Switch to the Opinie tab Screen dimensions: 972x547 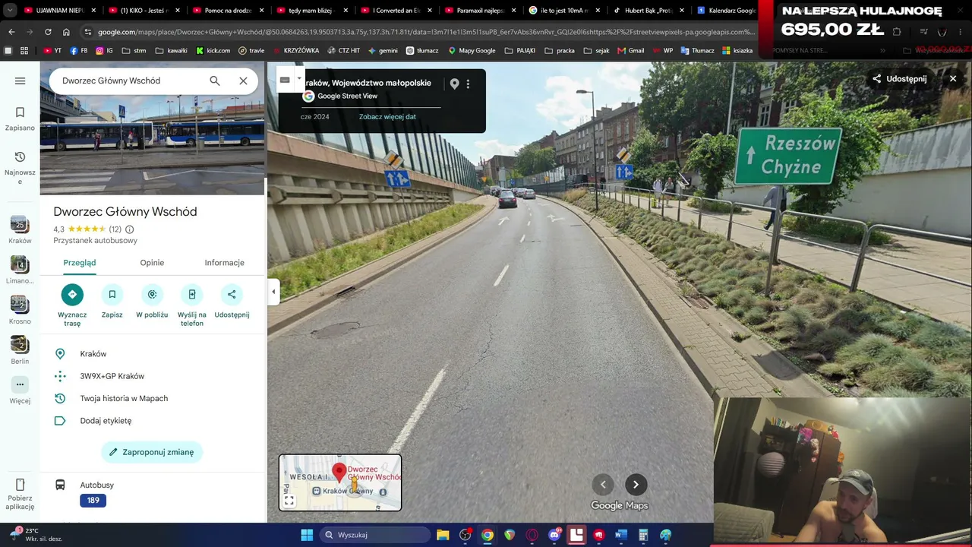tap(152, 263)
